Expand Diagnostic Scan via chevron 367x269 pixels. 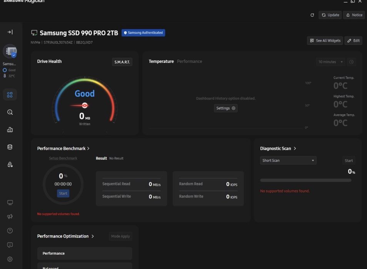coord(295,149)
